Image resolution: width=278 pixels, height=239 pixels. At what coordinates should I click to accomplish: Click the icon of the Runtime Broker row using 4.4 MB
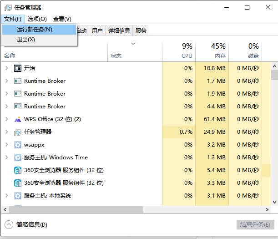point(18,107)
